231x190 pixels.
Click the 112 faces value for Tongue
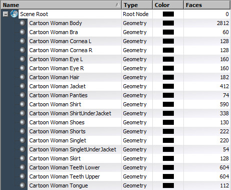[x=224, y=185]
